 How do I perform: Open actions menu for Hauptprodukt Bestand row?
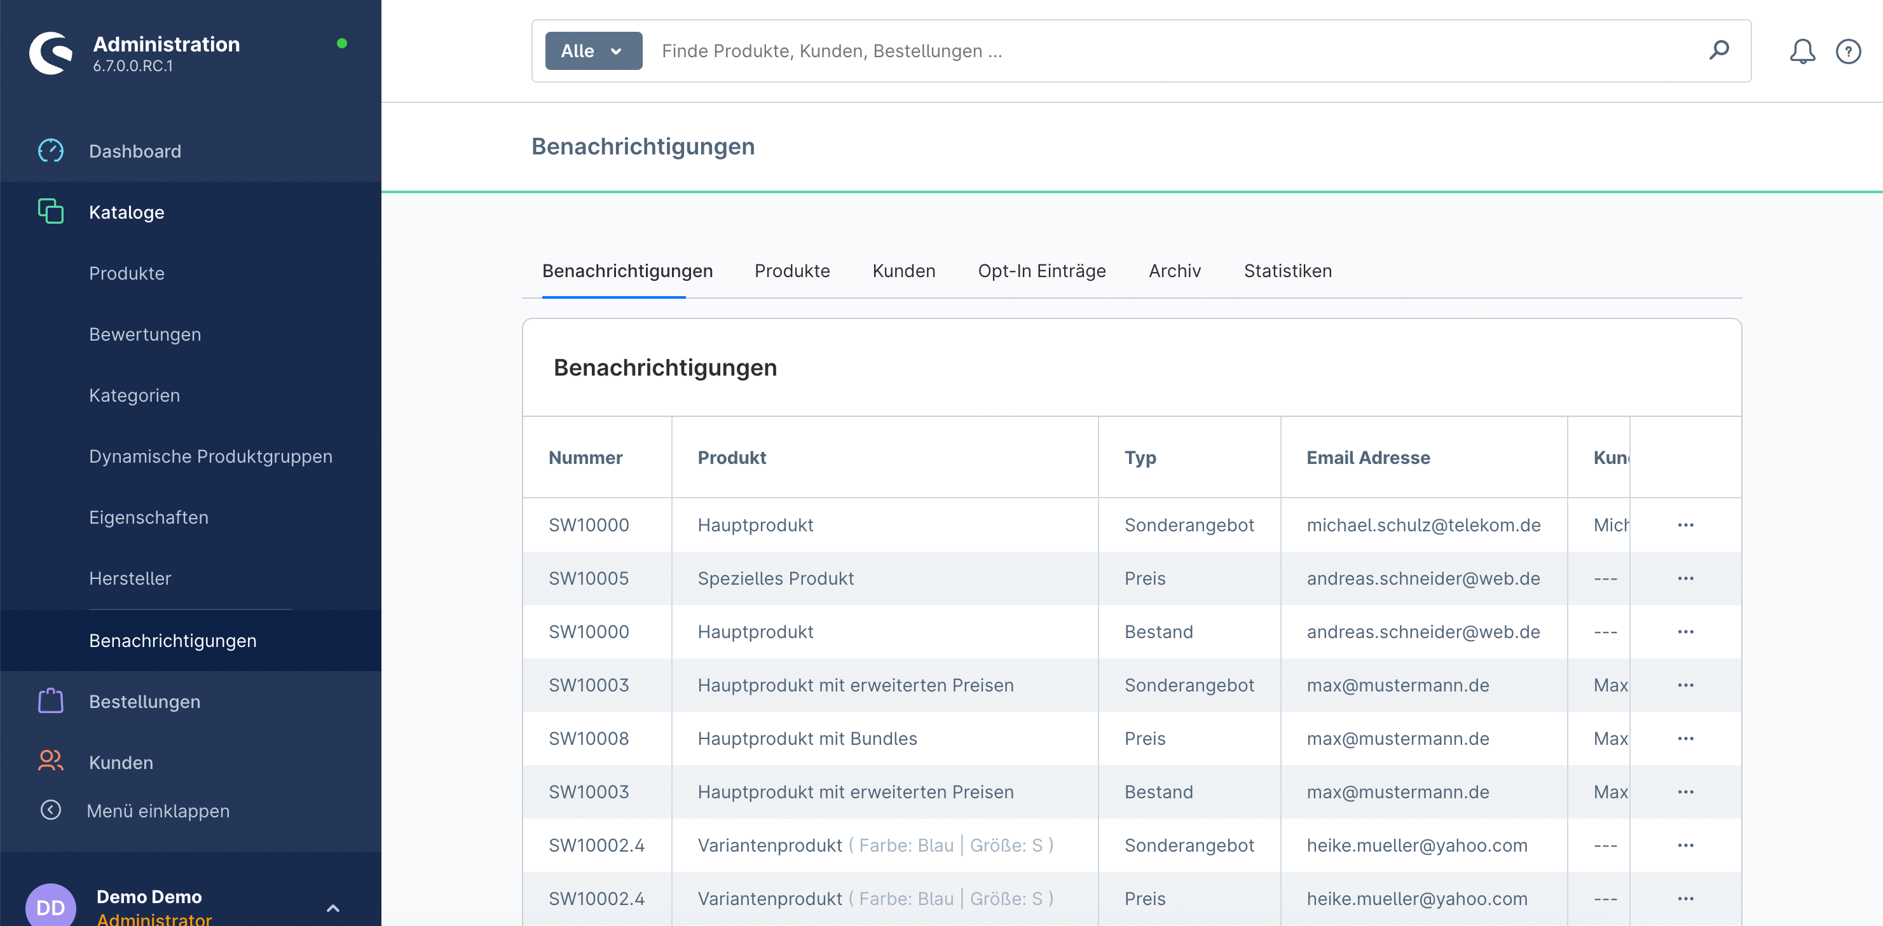click(x=1686, y=632)
